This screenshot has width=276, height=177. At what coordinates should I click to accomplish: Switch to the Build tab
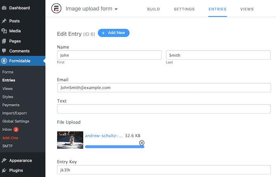[x=153, y=9]
